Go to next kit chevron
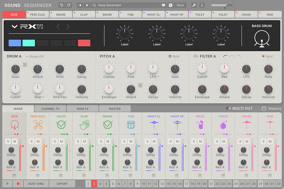The height and width of the screenshot is (189, 284). click(x=68, y=27)
